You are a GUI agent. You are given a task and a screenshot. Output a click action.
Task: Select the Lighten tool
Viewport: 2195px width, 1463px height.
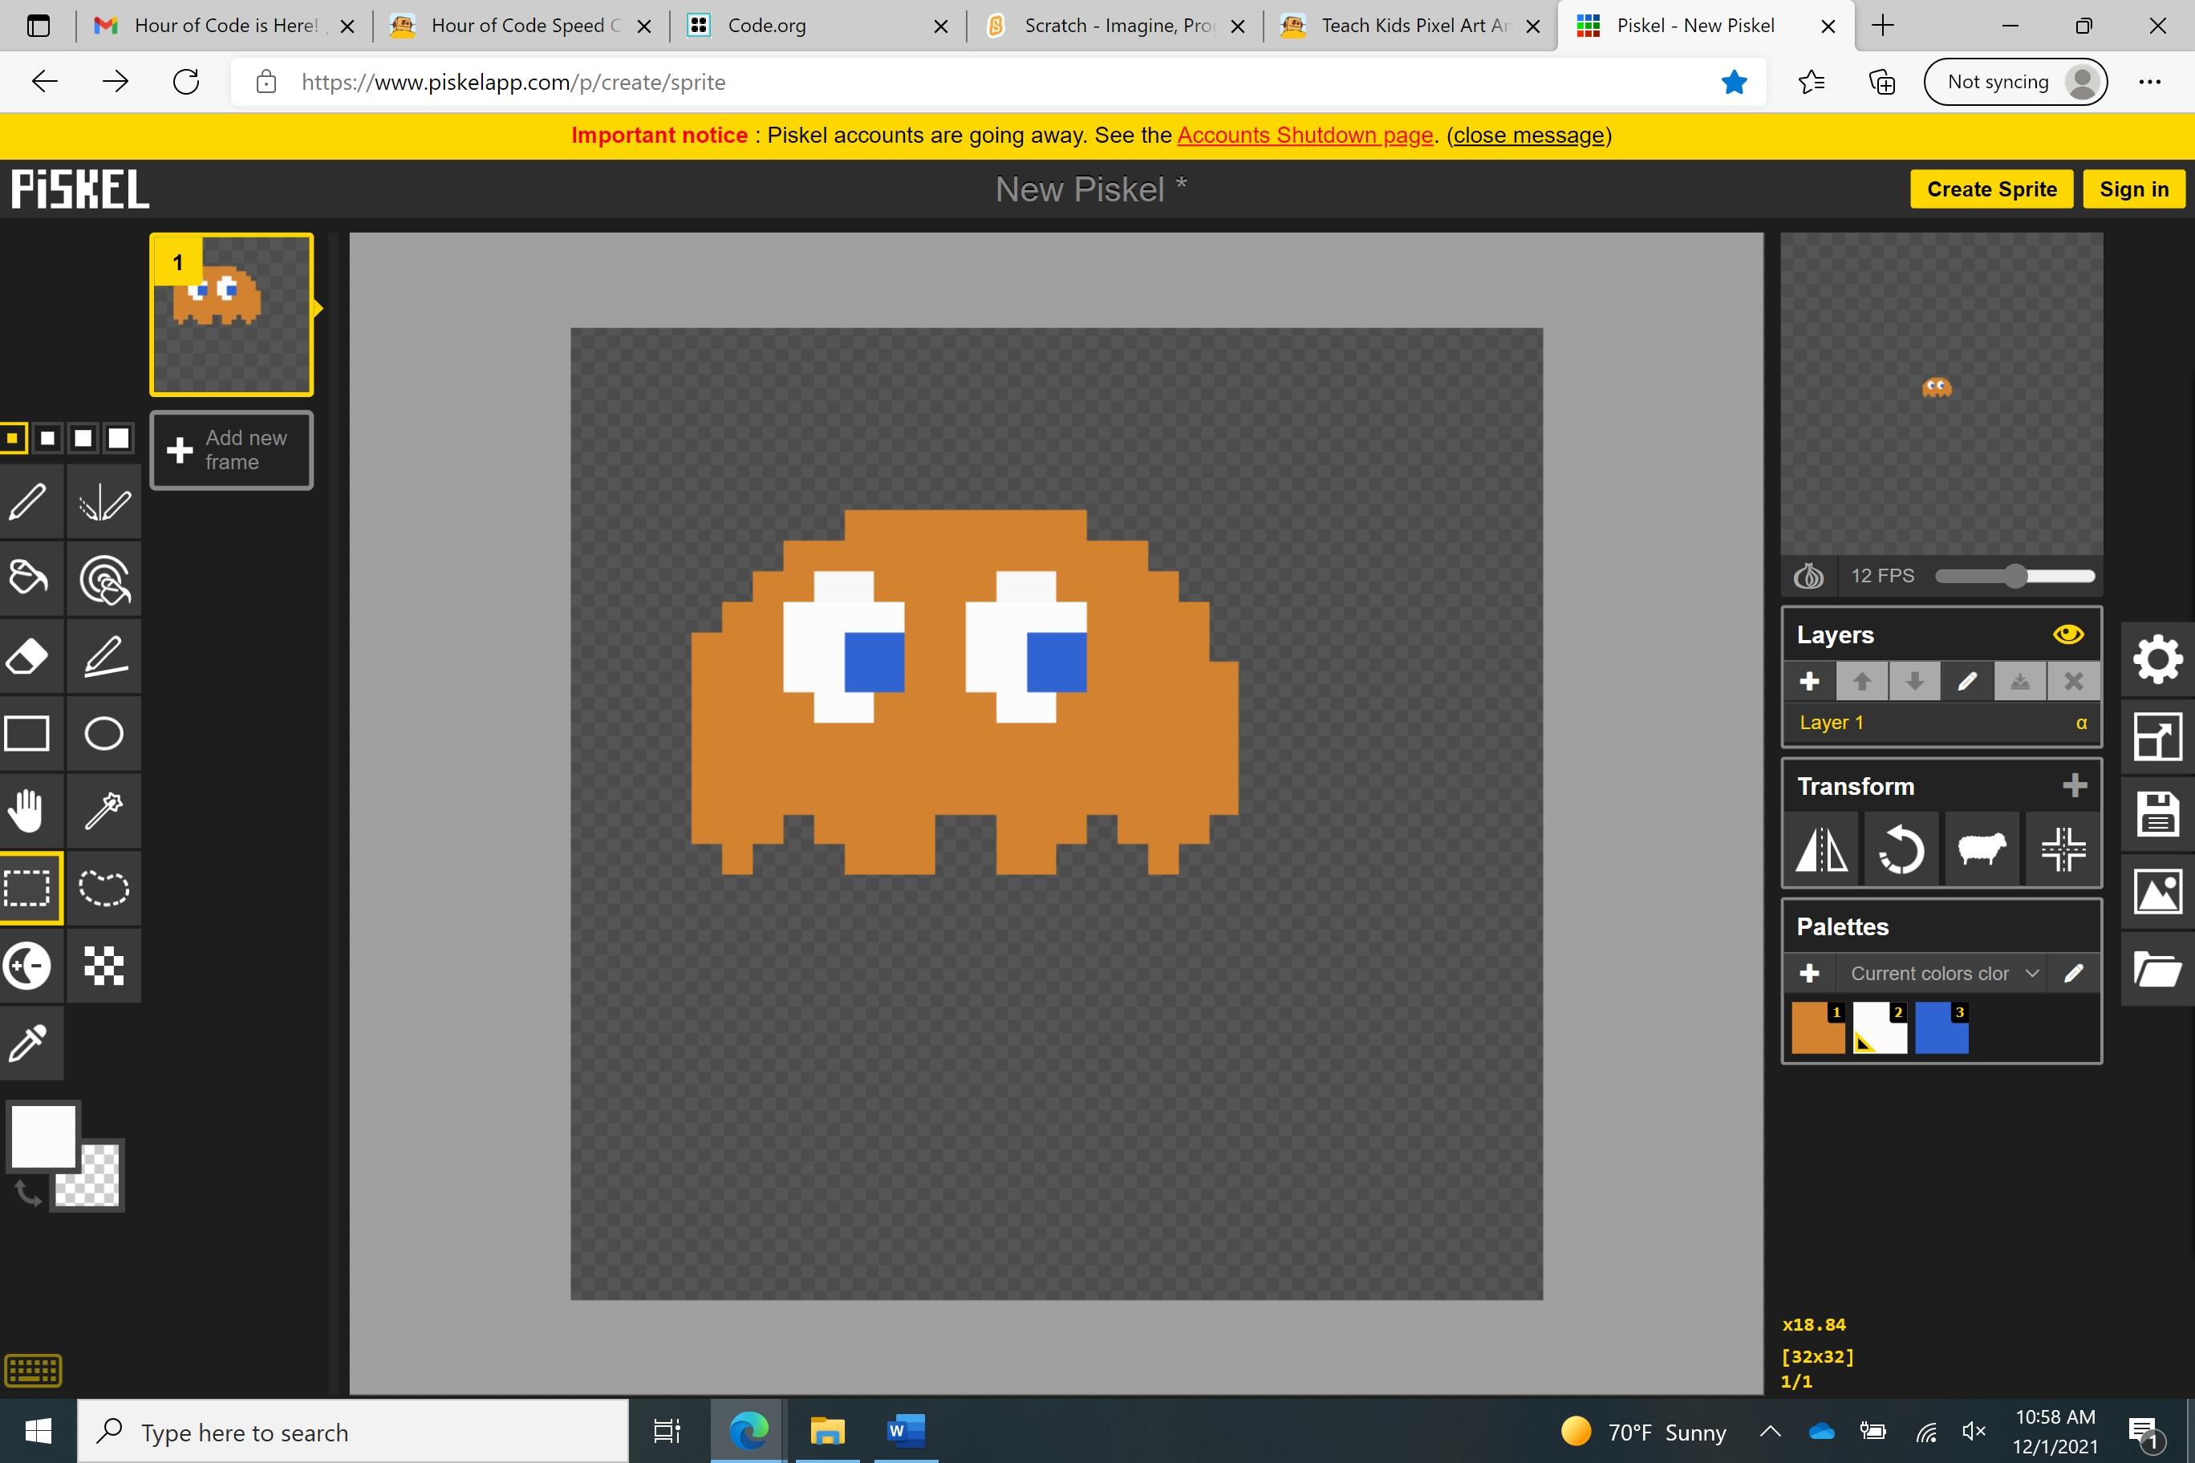(28, 966)
